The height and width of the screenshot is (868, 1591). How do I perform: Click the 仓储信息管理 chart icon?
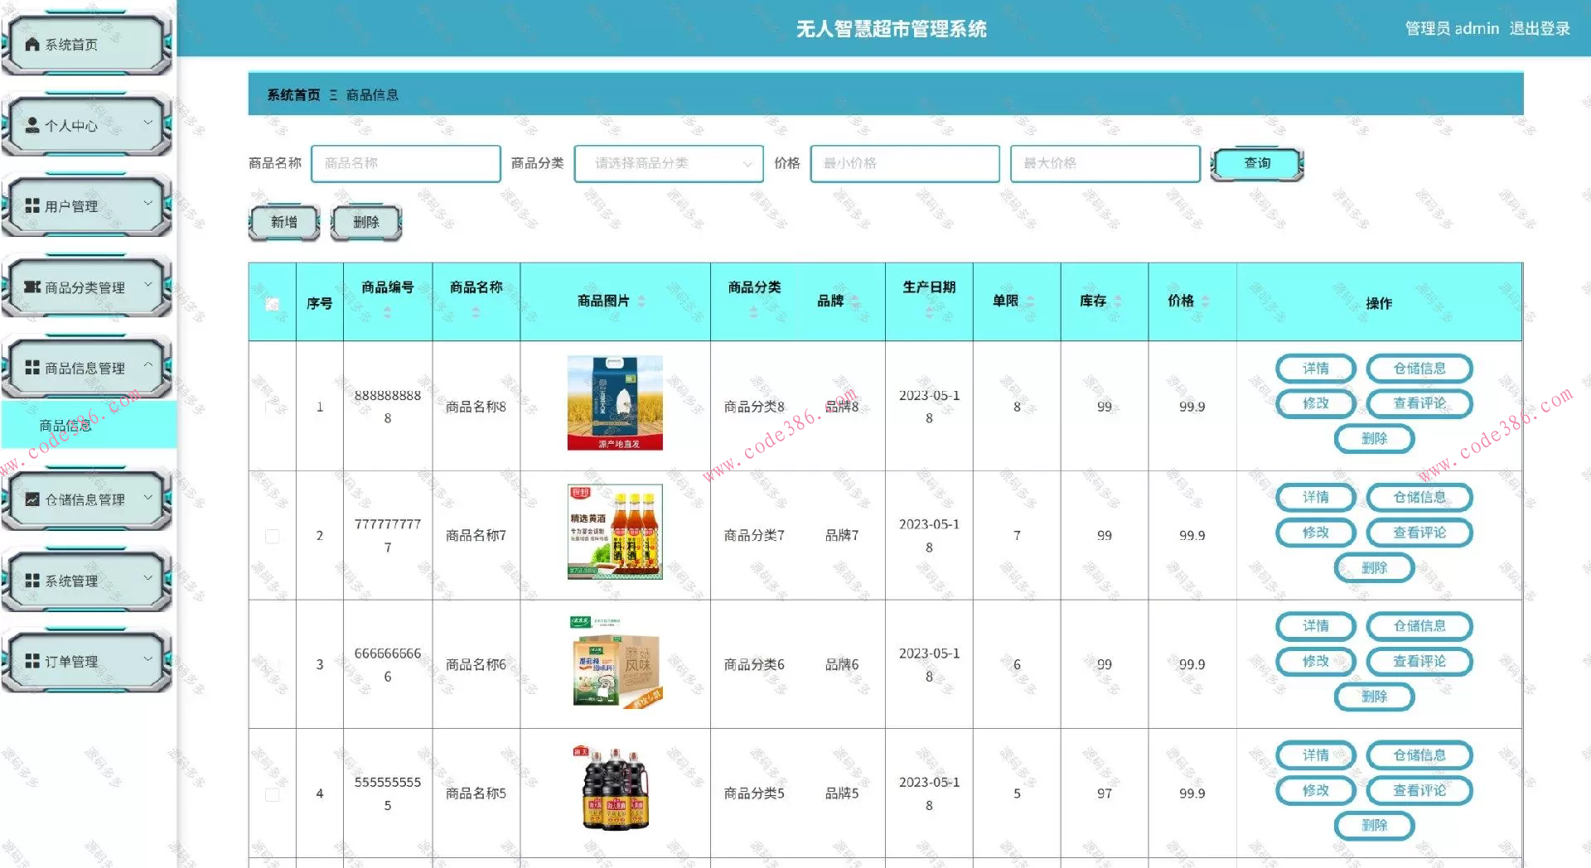pos(31,498)
